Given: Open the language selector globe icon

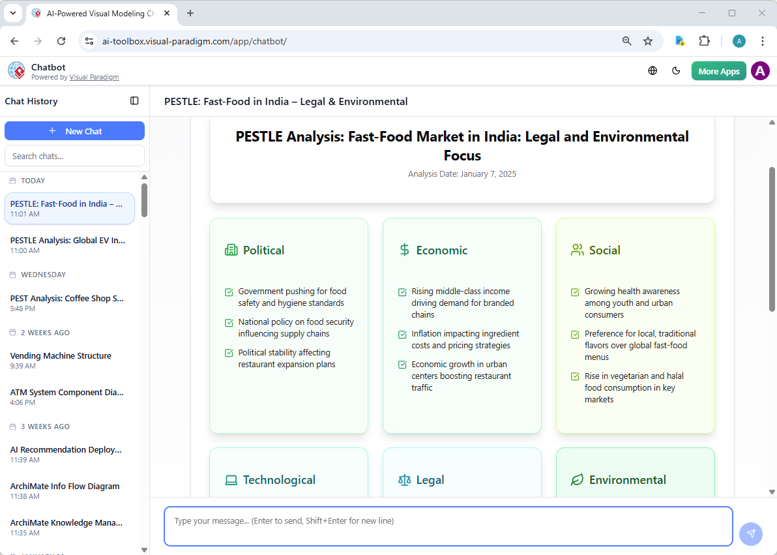Looking at the screenshot, I should pos(652,70).
